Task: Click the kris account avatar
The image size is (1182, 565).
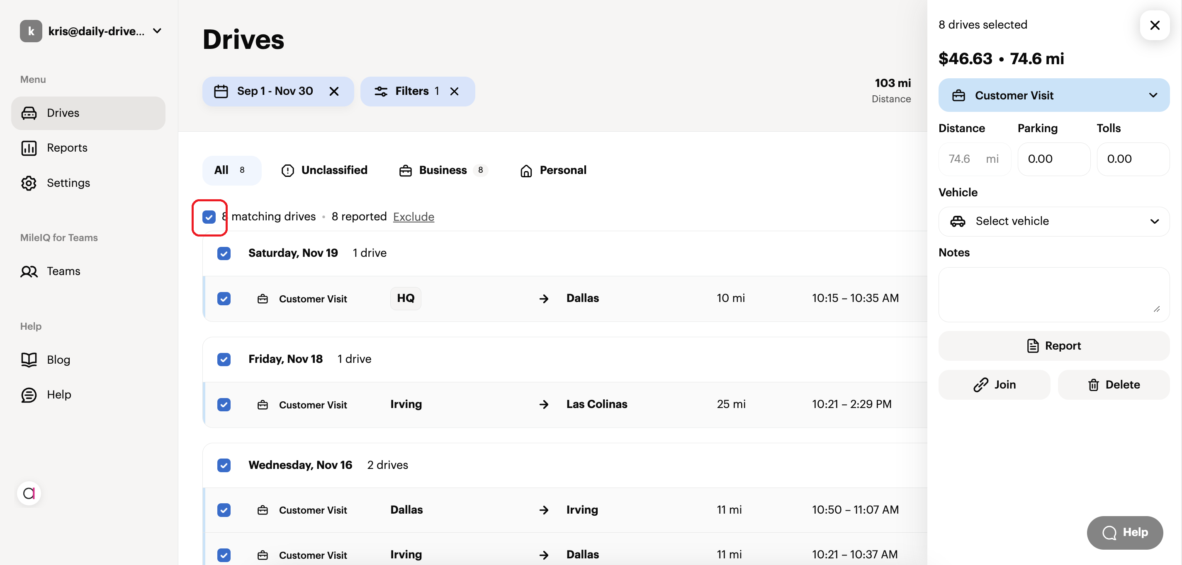Action: tap(31, 31)
